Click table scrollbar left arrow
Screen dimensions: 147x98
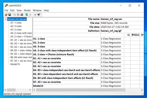click(34, 90)
